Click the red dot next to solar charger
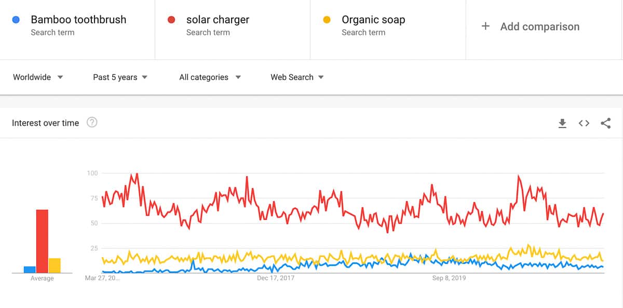Image resolution: width=623 pixels, height=308 pixels. [x=171, y=20]
